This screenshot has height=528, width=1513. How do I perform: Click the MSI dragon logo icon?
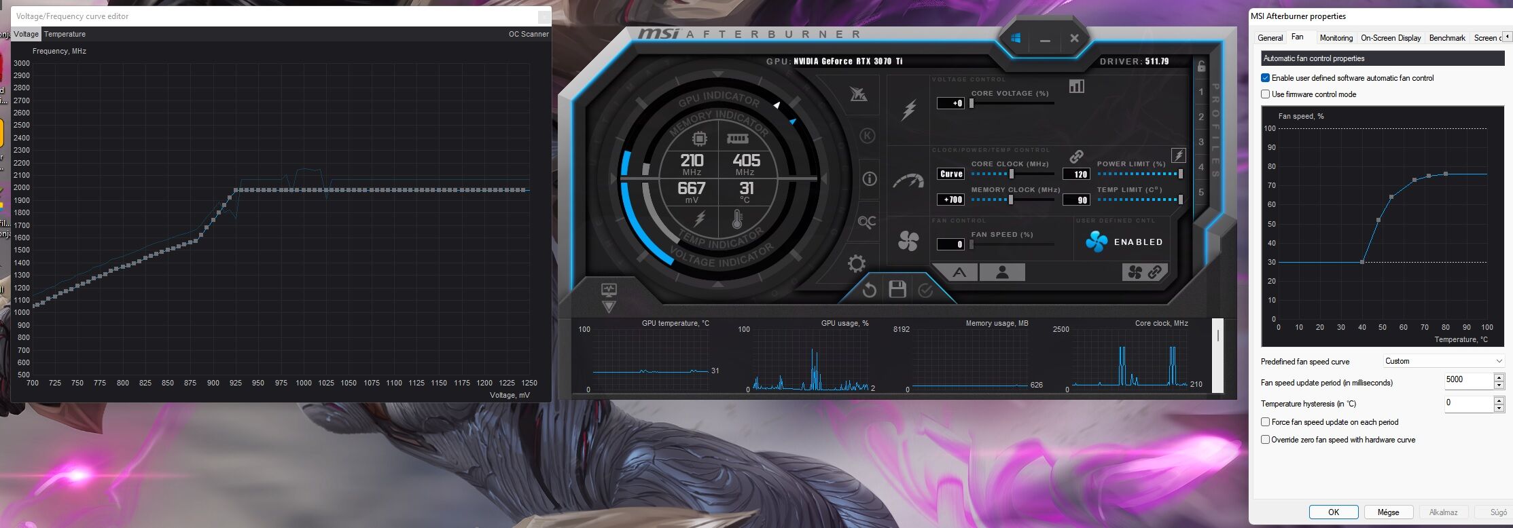click(859, 94)
